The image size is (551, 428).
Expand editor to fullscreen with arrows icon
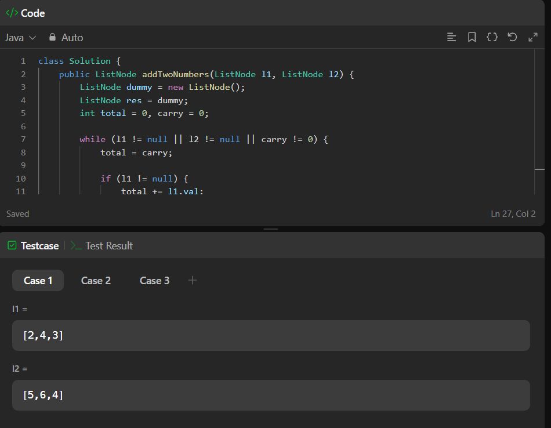tap(532, 37)
